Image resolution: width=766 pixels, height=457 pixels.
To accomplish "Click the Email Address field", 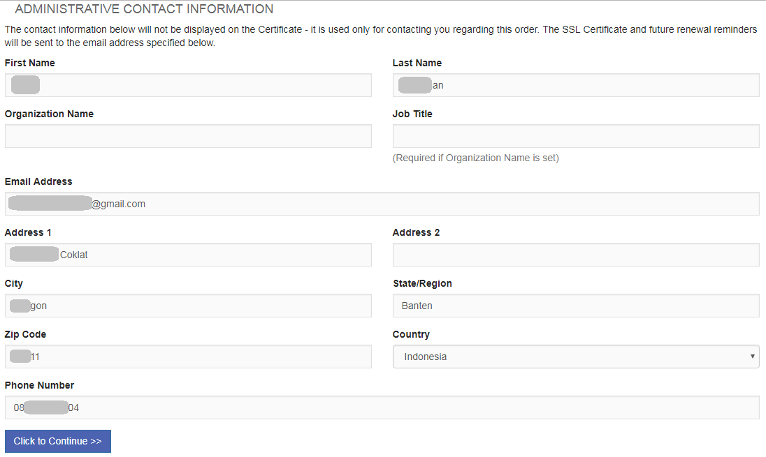I will click(x=382, y=203).
